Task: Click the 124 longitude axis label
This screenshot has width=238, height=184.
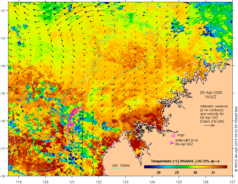Action: [x=152, y=182]
